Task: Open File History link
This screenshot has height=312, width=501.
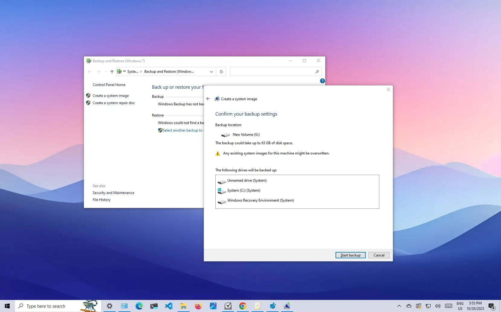Action: click(x=101, y=200)
